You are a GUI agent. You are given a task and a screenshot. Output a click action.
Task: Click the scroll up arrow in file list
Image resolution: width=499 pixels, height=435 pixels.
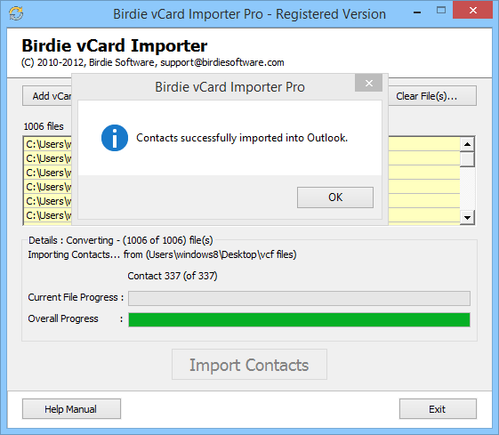467,144
